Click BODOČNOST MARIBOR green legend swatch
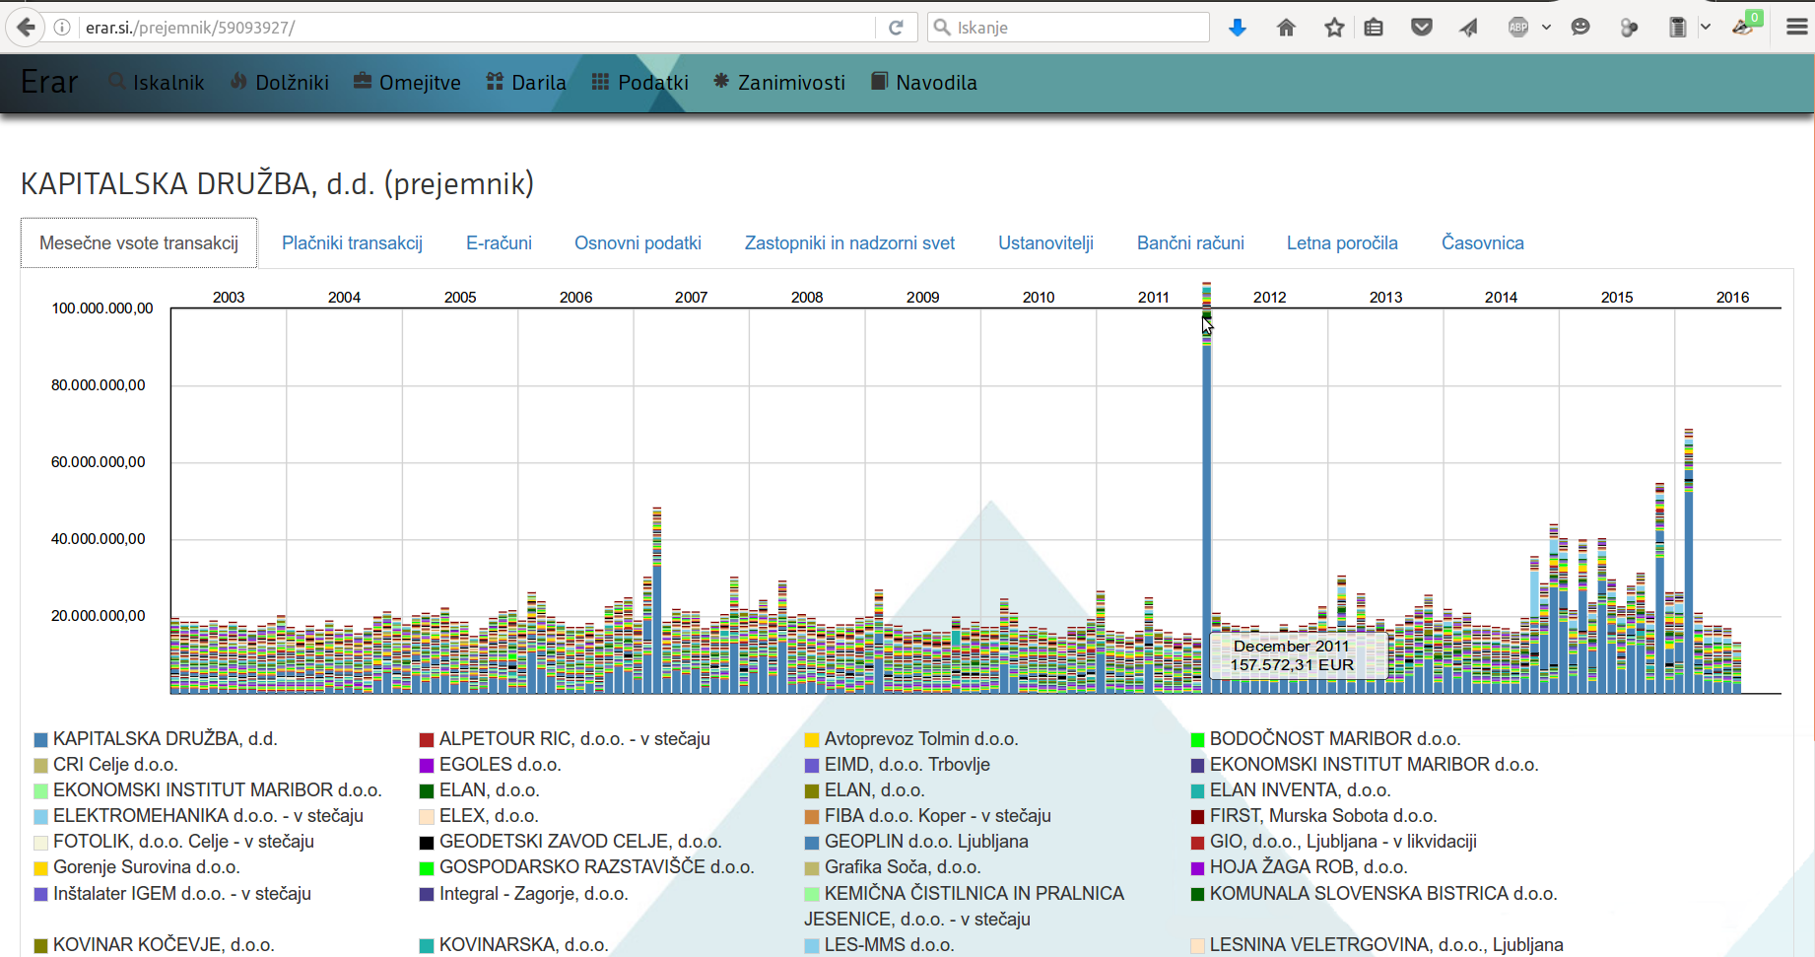Image resolution: width=1815 pixels, height=957 pixels. (x=1197, y=739)
